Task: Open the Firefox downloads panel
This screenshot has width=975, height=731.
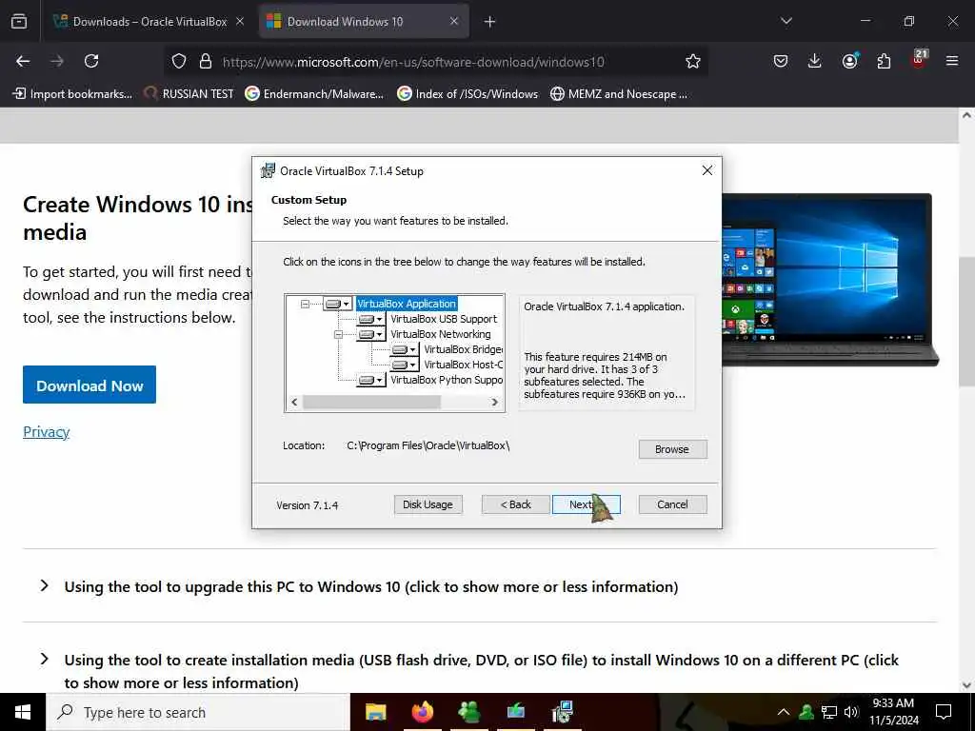Action: (x=815, y=61)
